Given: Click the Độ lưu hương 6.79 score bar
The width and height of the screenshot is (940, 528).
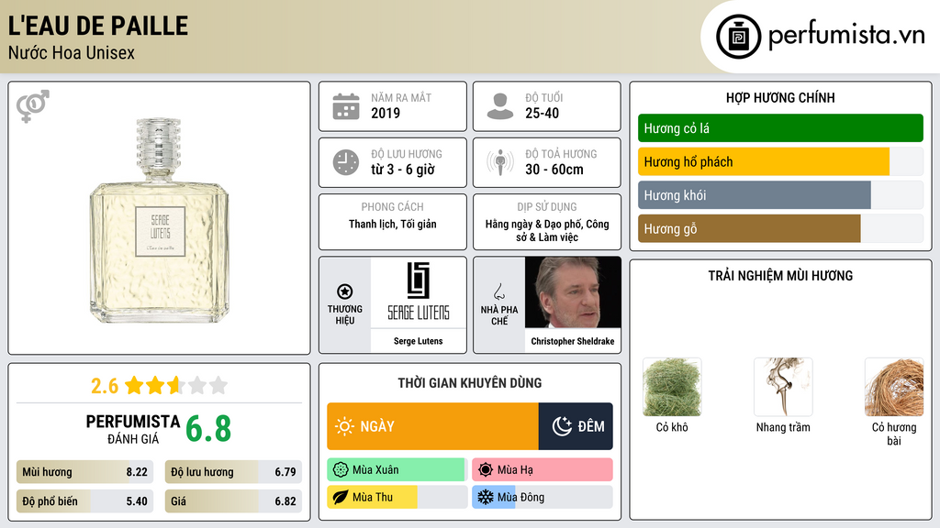Looking at the screenshot, I should click(x=233, y=472).
